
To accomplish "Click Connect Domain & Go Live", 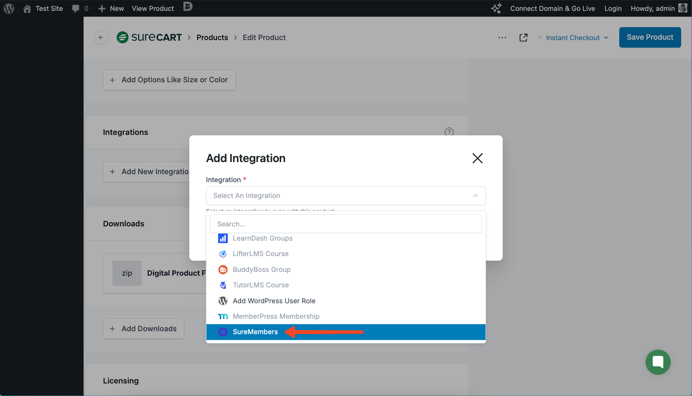I will (x=552, y=8).
